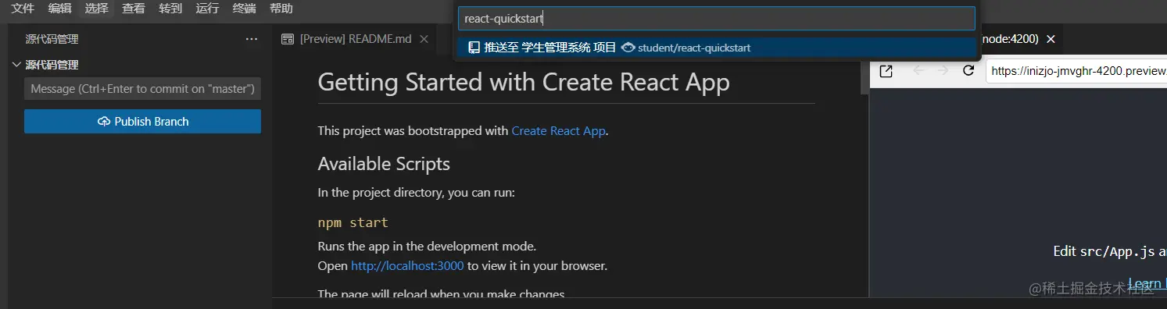Open the 运行 menu

(207, 9)
